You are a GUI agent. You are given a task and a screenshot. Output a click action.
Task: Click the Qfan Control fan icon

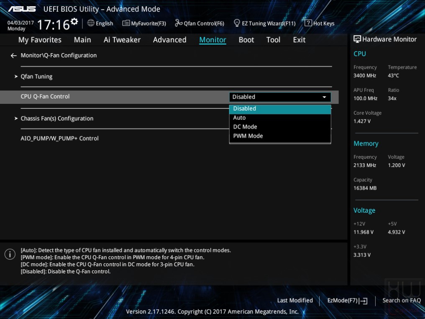(x=179, y=23)
